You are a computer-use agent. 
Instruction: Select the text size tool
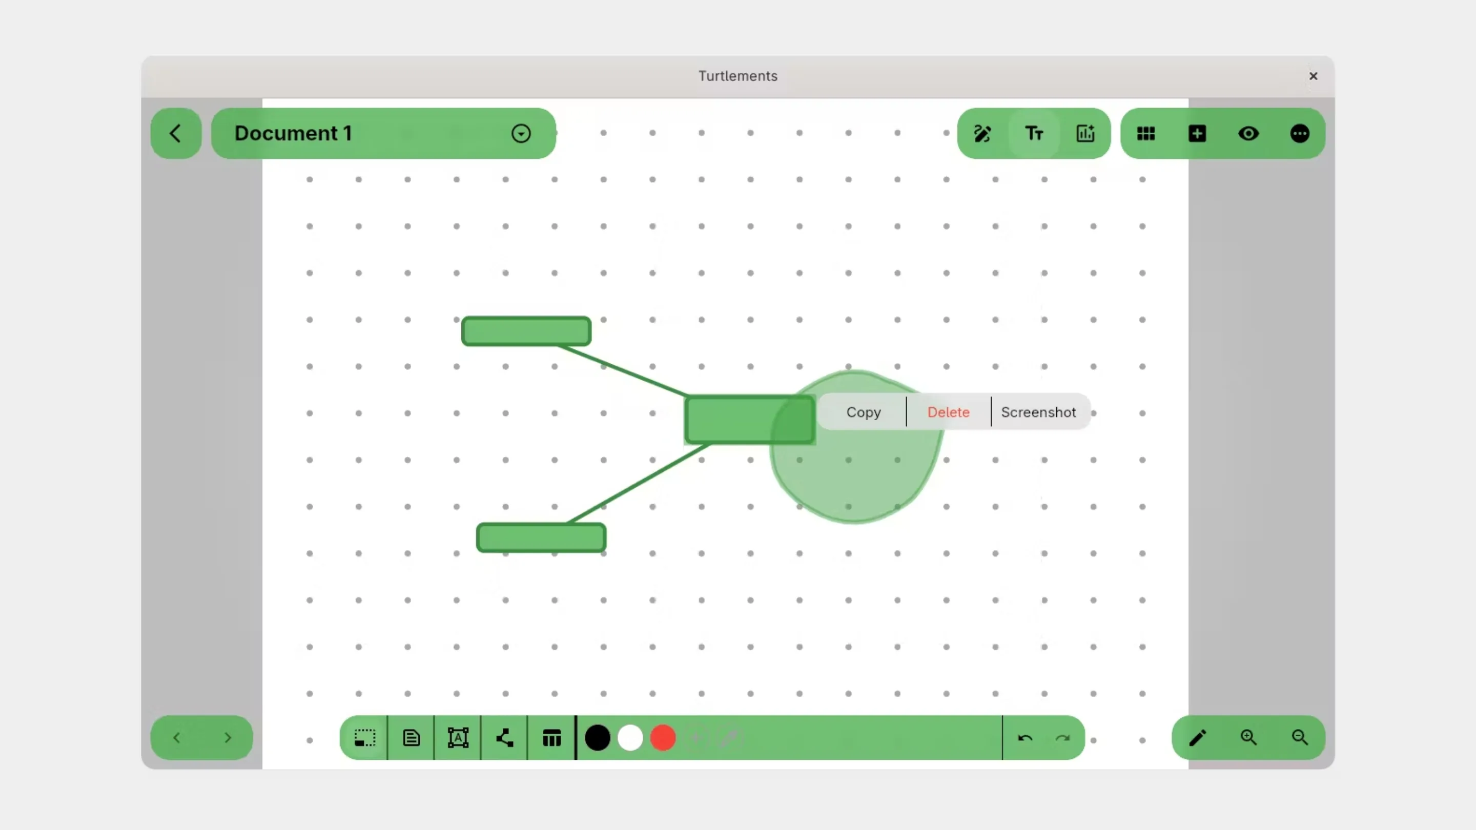(x=1034, y=133)
